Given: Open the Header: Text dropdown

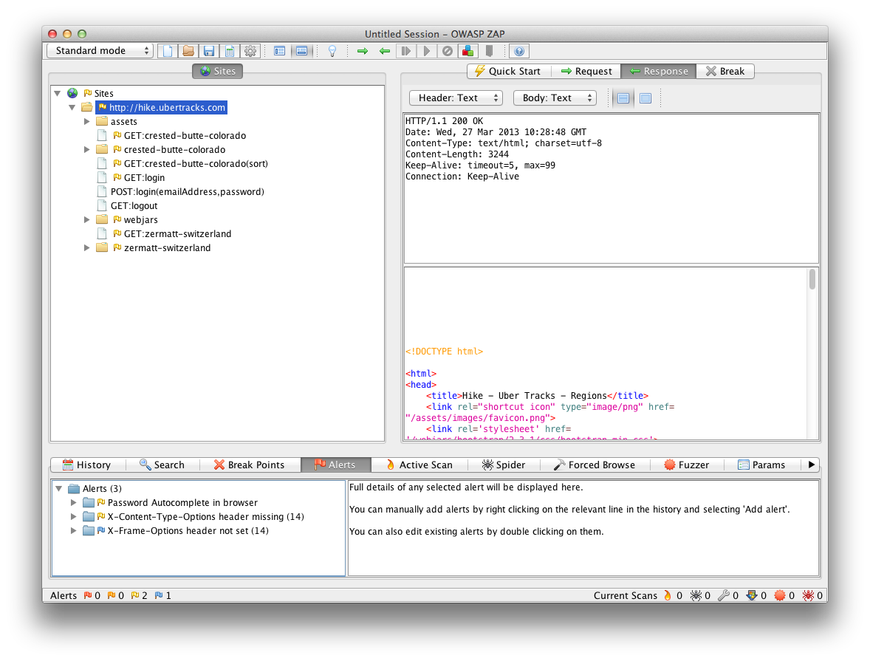Looking at the screenshot, I should pos(455,98).
